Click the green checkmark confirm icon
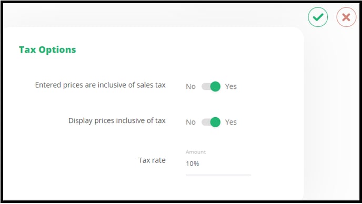 [318, 17]
